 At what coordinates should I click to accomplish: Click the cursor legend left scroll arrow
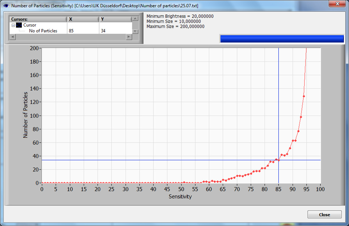pyautogui.click(x=12, y=37)
